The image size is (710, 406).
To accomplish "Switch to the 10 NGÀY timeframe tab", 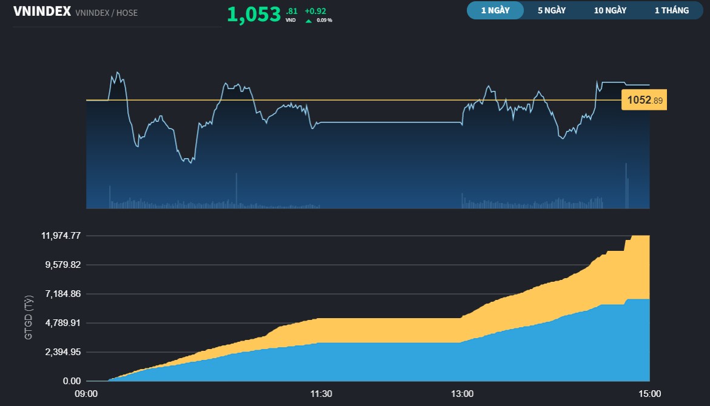I will [609, 10].
